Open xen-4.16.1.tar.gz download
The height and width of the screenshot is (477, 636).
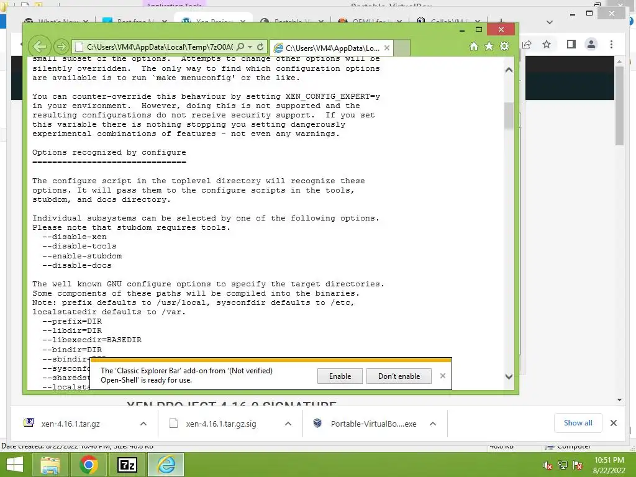coord(70,424)
